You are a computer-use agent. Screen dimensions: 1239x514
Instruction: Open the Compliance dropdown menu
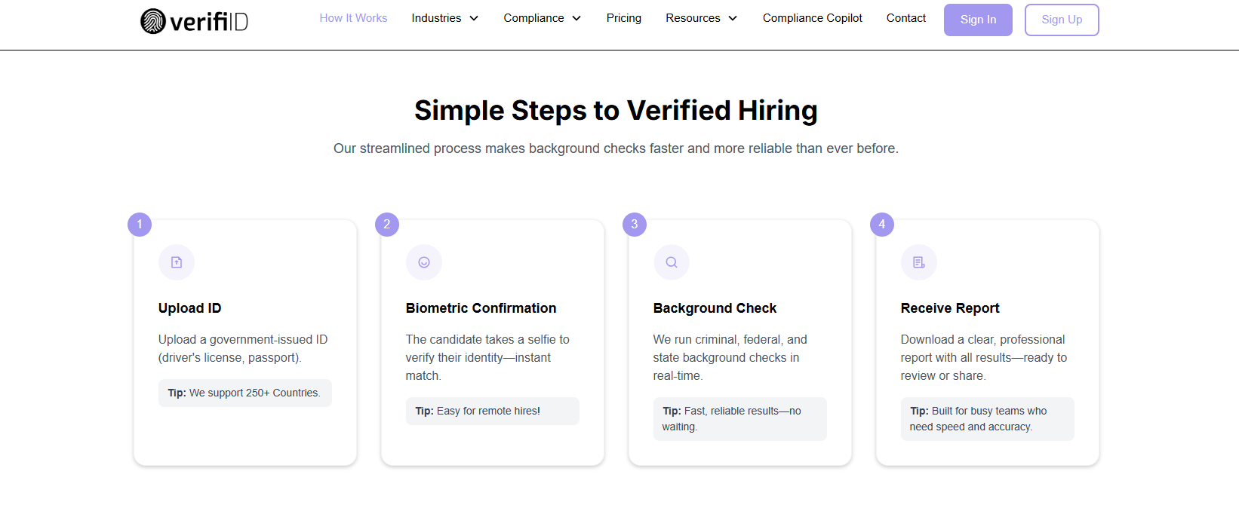[x=542, y=18]
